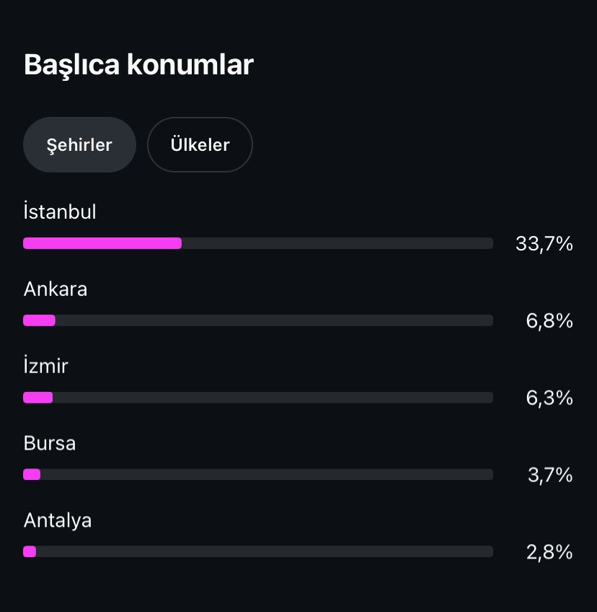The height and width of the screenshot is (612, 597).
Task: Click the 6,3% value for İzmir
Action: pos(549,398)
